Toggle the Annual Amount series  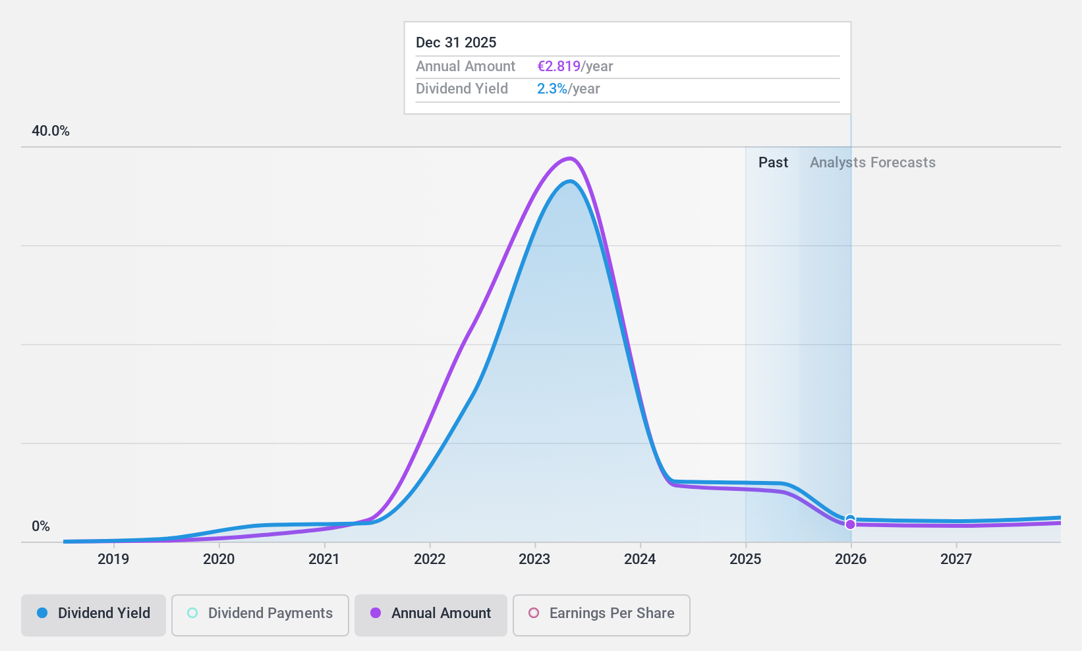[431, 615]
